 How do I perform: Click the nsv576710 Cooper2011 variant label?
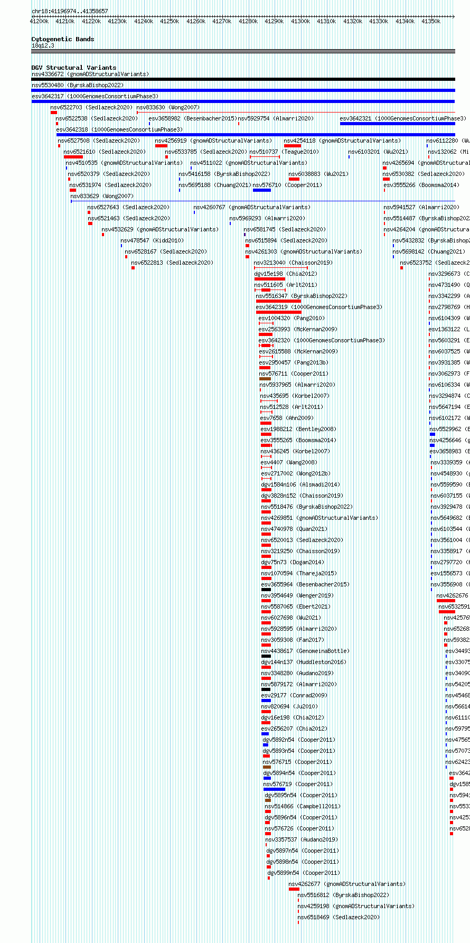[x=287, y=185]
